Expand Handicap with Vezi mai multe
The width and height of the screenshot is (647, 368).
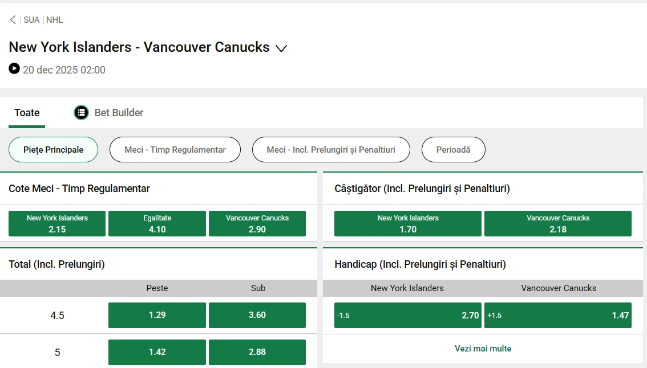[x=483, y=348]
